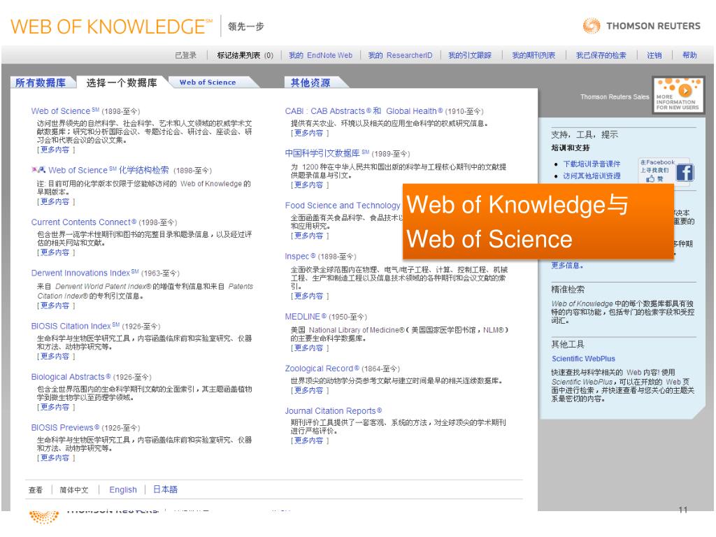Open the Web of Science (1898-至今) database link
The image size is (716, 537).
coord(65,111)
